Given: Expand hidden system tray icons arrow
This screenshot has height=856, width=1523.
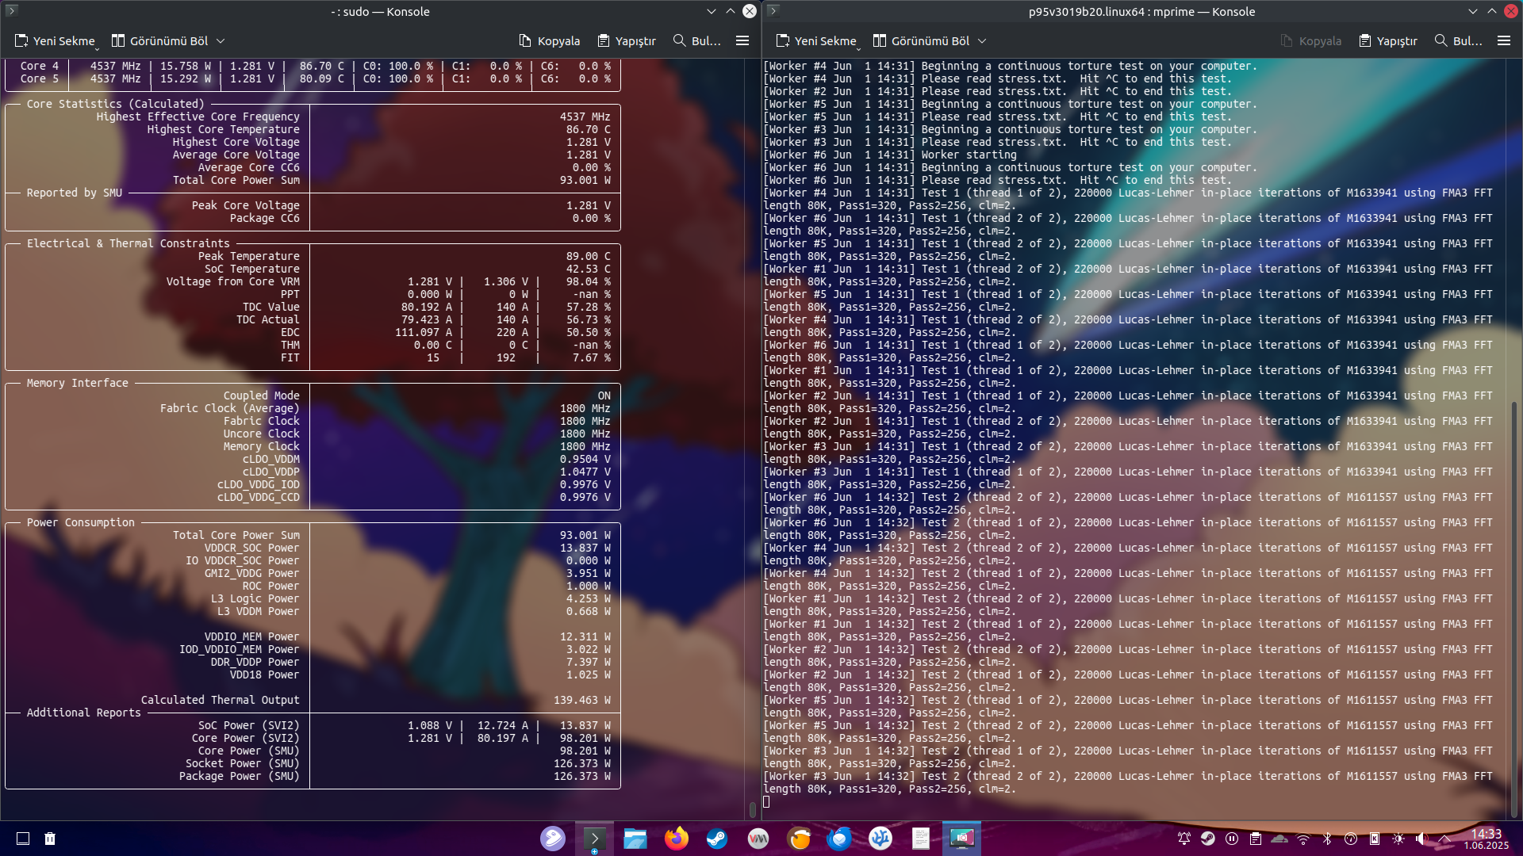Looking at the screenshot, I should (x=1444, y=839).
